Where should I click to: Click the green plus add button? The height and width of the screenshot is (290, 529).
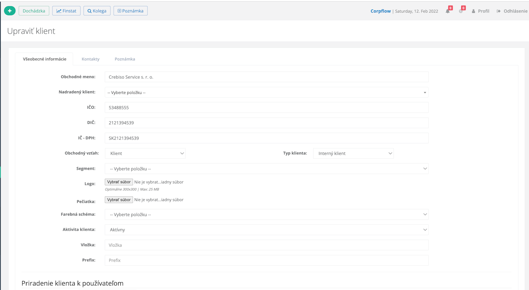(10, 11)
